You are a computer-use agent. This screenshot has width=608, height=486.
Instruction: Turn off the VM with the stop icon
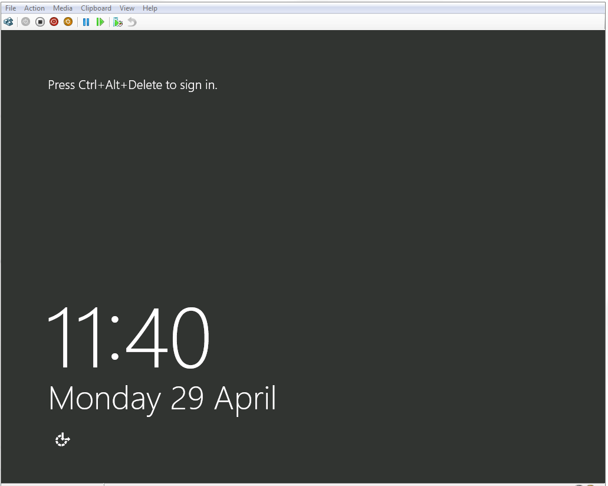[x=40, y=22]
